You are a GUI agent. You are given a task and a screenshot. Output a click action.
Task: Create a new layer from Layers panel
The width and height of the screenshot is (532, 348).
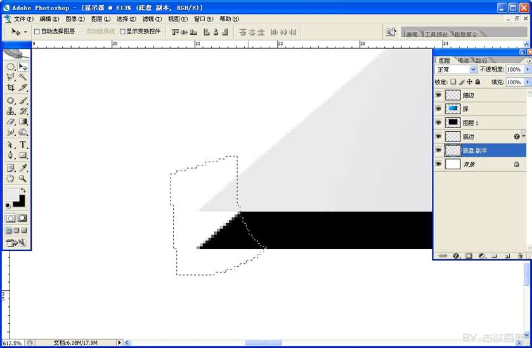pos(507,255)
